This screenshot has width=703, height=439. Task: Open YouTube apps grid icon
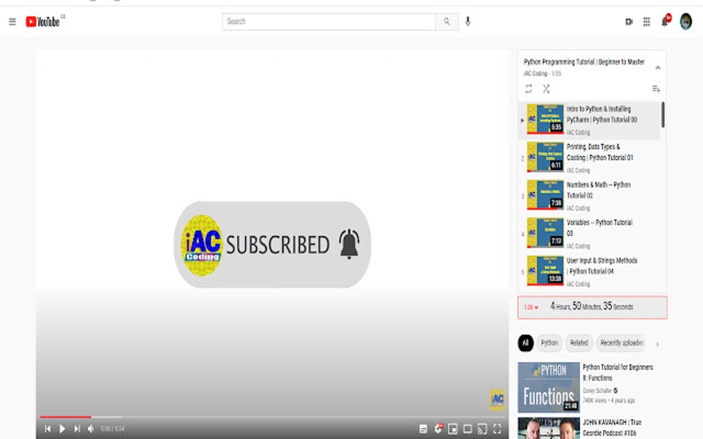[x=646, y=21]
